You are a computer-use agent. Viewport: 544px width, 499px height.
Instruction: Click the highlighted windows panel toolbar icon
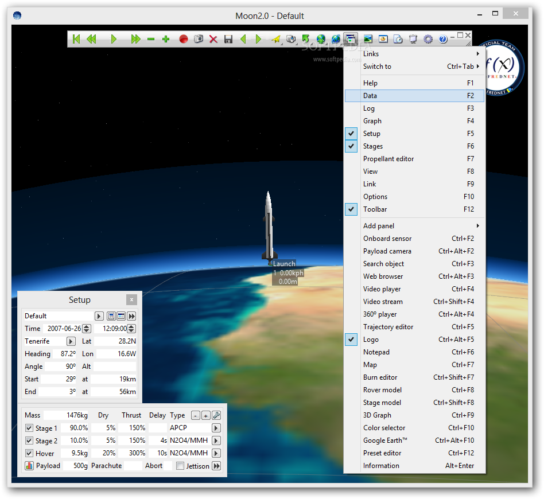click(x=351, y=39)
